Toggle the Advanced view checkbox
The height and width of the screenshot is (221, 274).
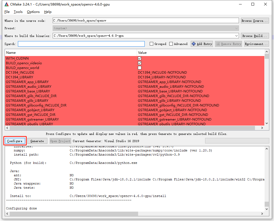171,44
